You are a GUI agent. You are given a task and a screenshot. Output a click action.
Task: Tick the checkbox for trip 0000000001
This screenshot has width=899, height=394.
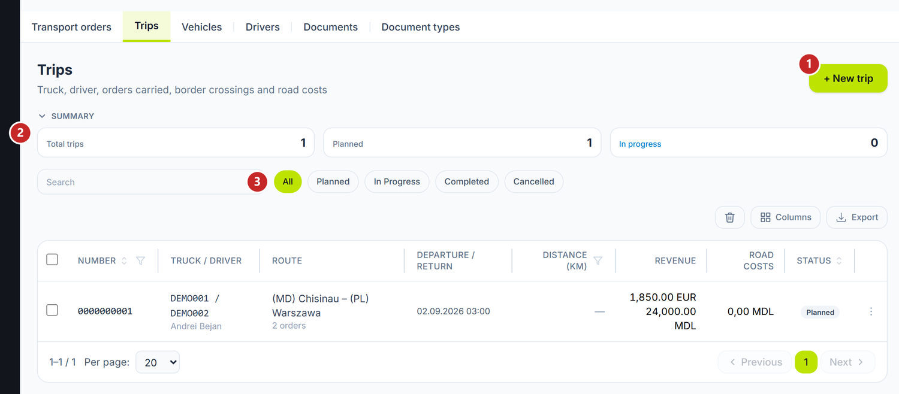point(52,310)
